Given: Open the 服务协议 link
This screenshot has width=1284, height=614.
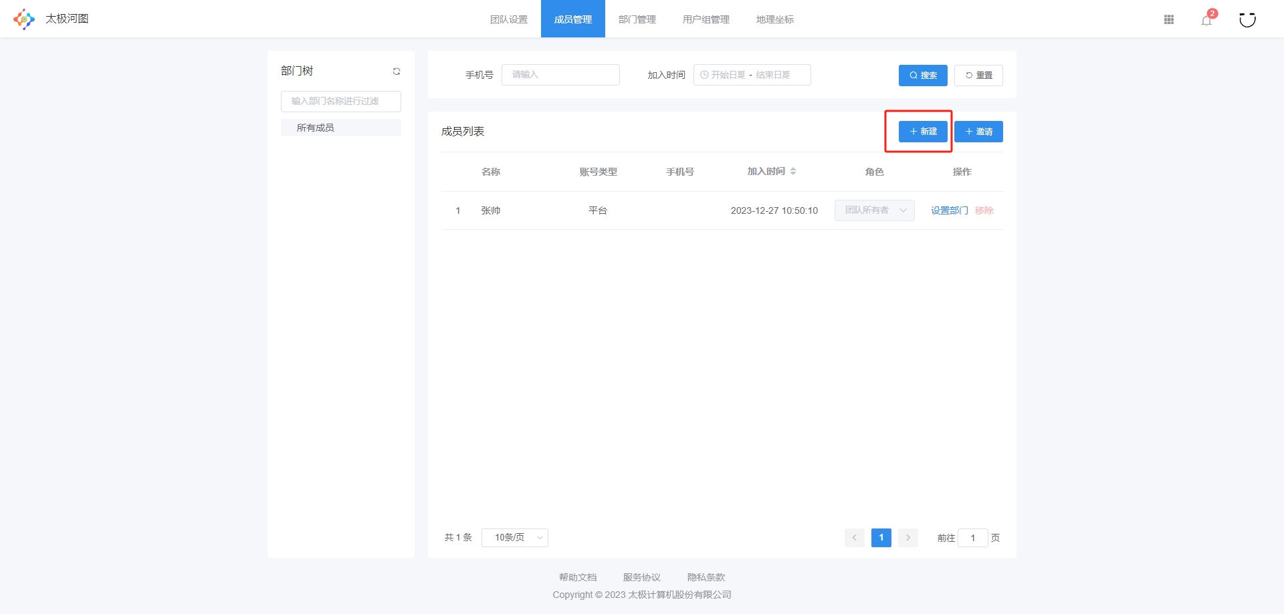Looking at the screenshot, I should tap(642, 577).
